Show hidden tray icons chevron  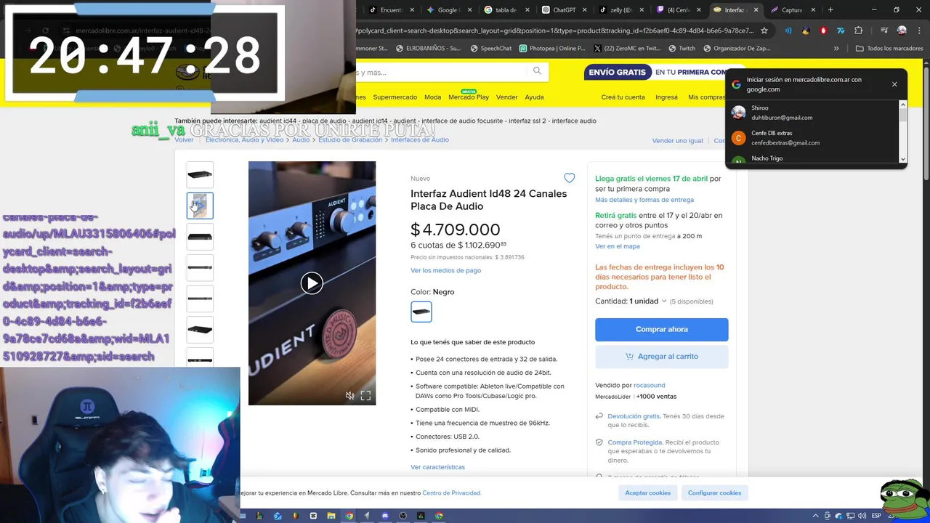[x=816, y=516]
